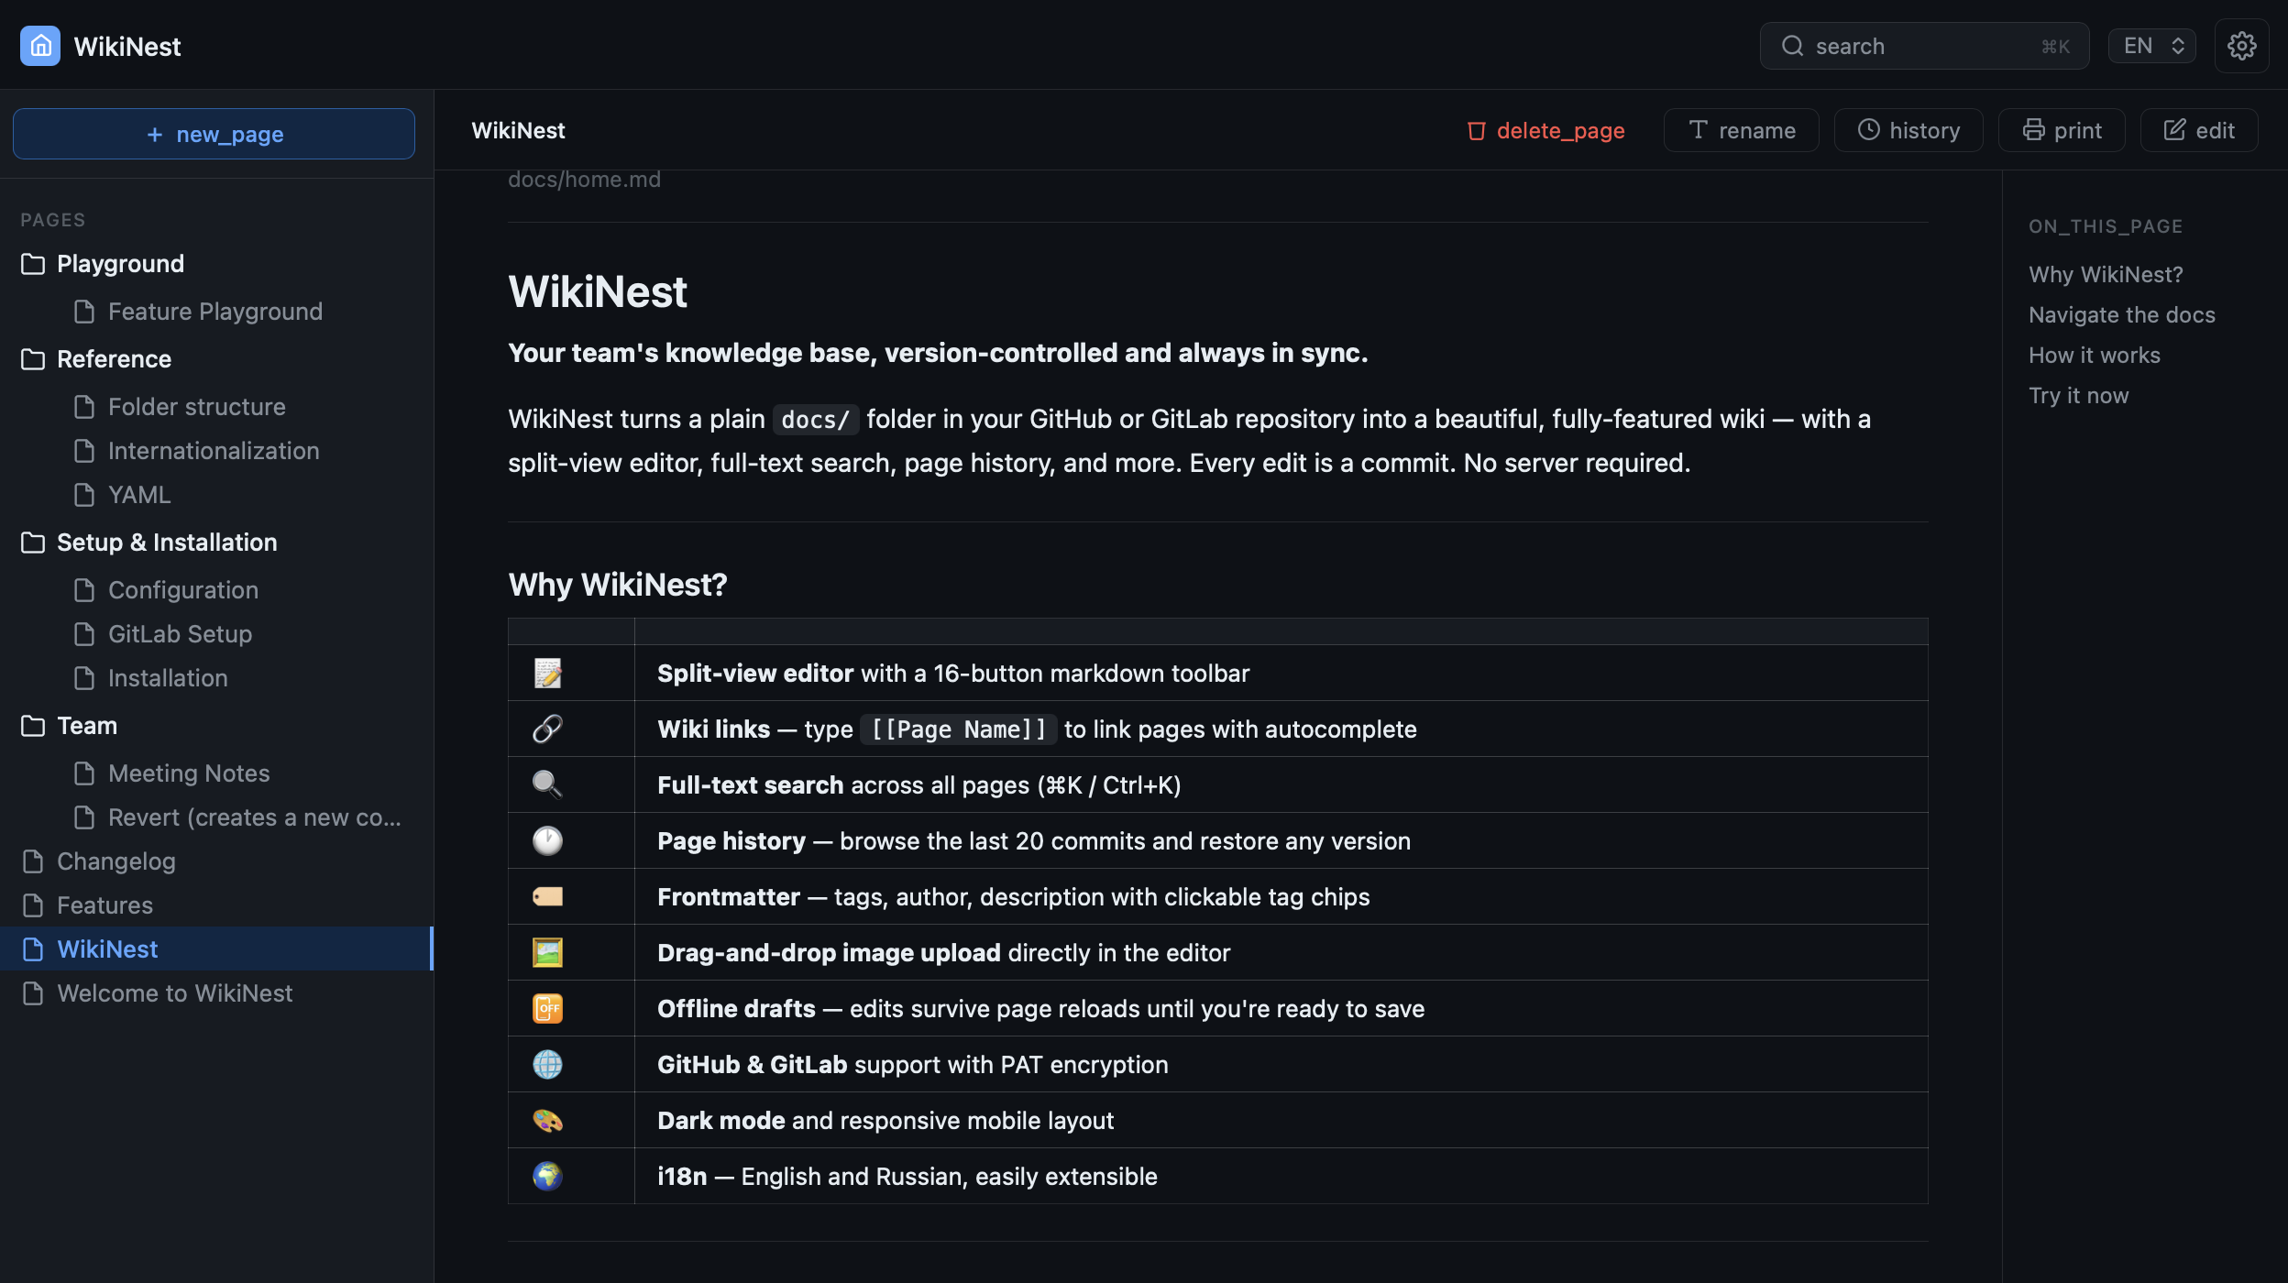Click the Why WikiNest? heading
2288x1283 pixels.
[x=618, y=585]
